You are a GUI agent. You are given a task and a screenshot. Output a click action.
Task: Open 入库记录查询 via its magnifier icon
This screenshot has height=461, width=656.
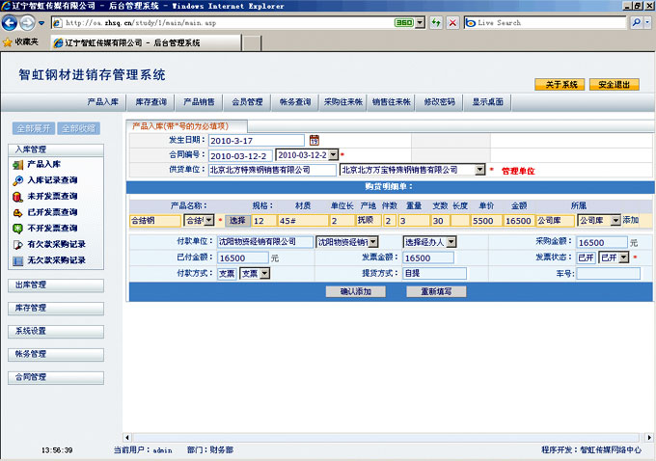coord(18,180)
